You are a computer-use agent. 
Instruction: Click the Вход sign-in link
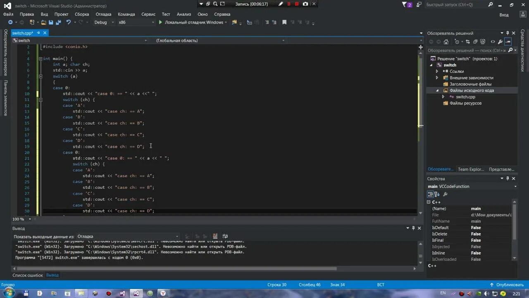[x=504, y=14]
